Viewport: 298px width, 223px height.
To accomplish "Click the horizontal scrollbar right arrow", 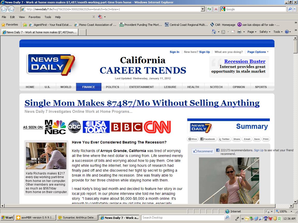I will [x=291, y=206].
